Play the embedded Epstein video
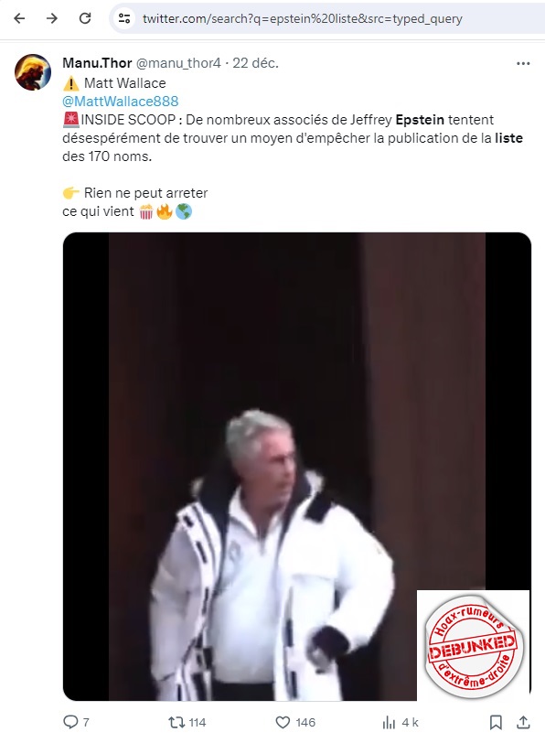 coord(297,467)
